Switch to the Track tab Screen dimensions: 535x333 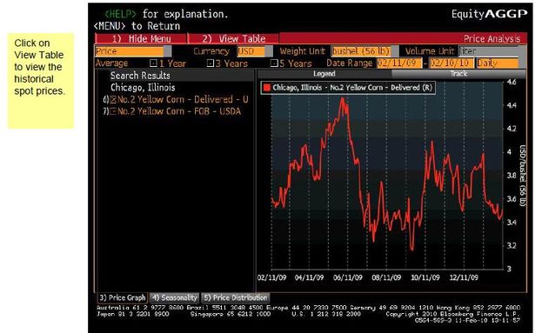[x=458, y=74]
